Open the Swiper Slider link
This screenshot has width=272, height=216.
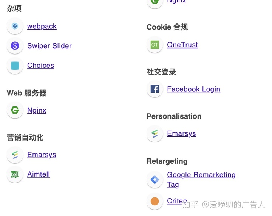49,46
